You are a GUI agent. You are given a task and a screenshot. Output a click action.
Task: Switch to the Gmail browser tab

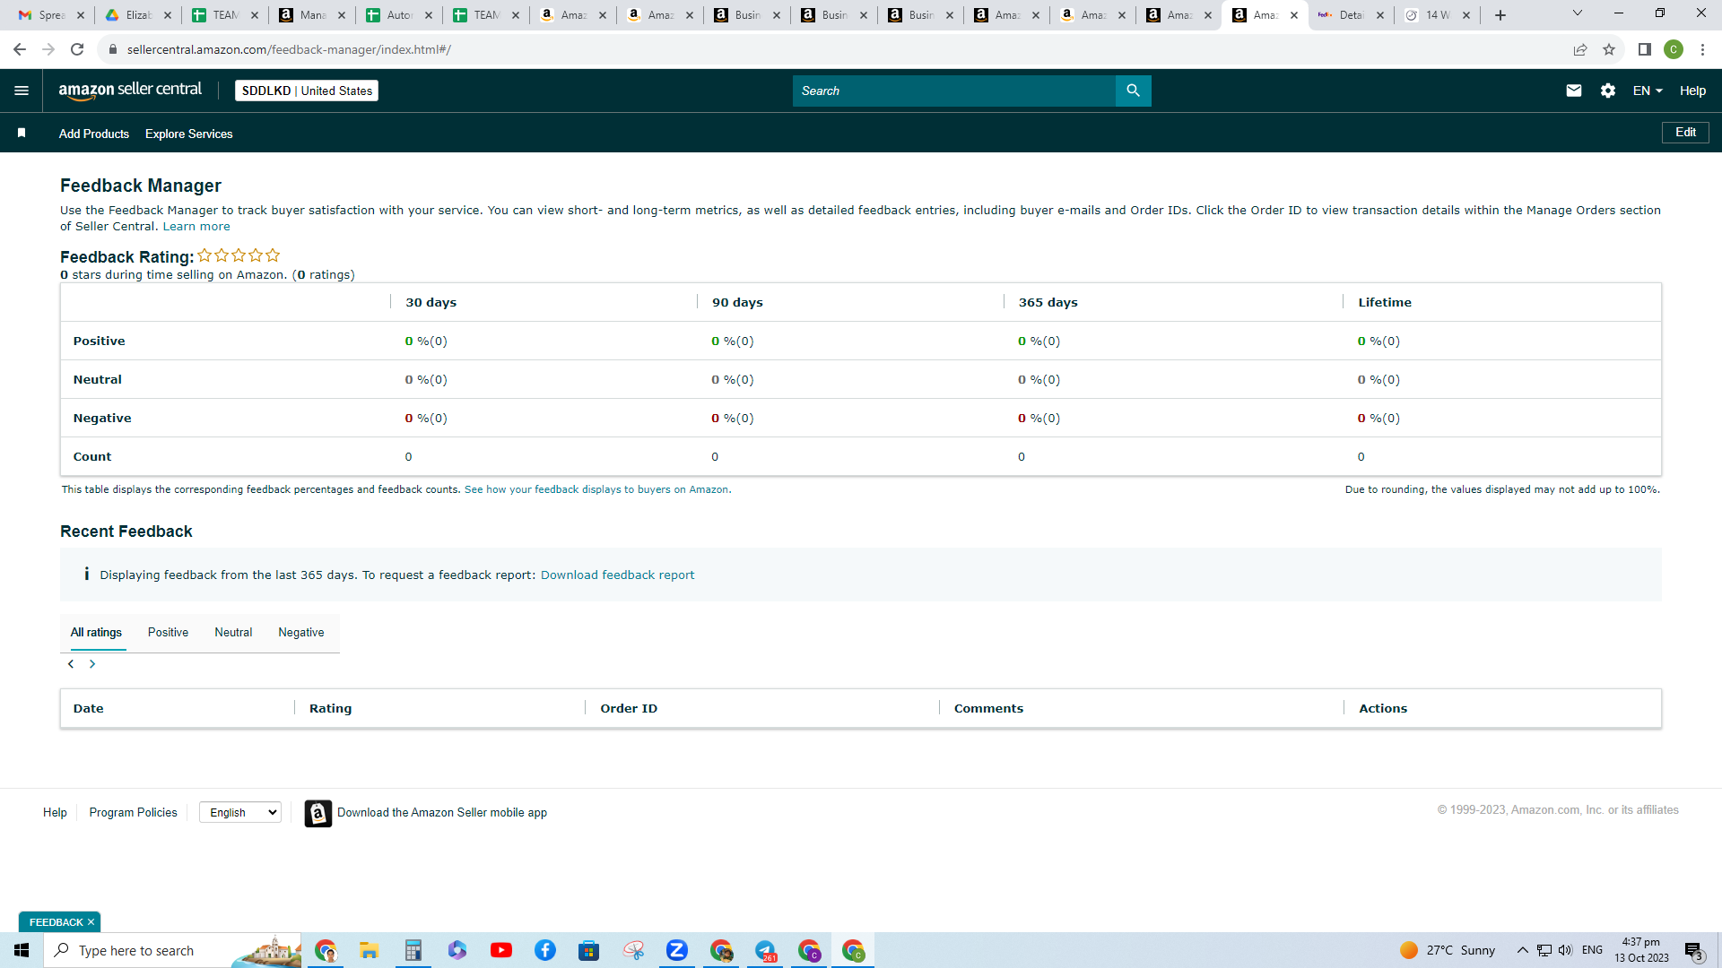(x=50, y=15)
